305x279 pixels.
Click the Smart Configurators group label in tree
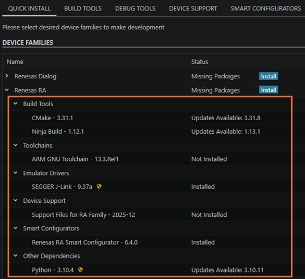click(x=51, y=228)
